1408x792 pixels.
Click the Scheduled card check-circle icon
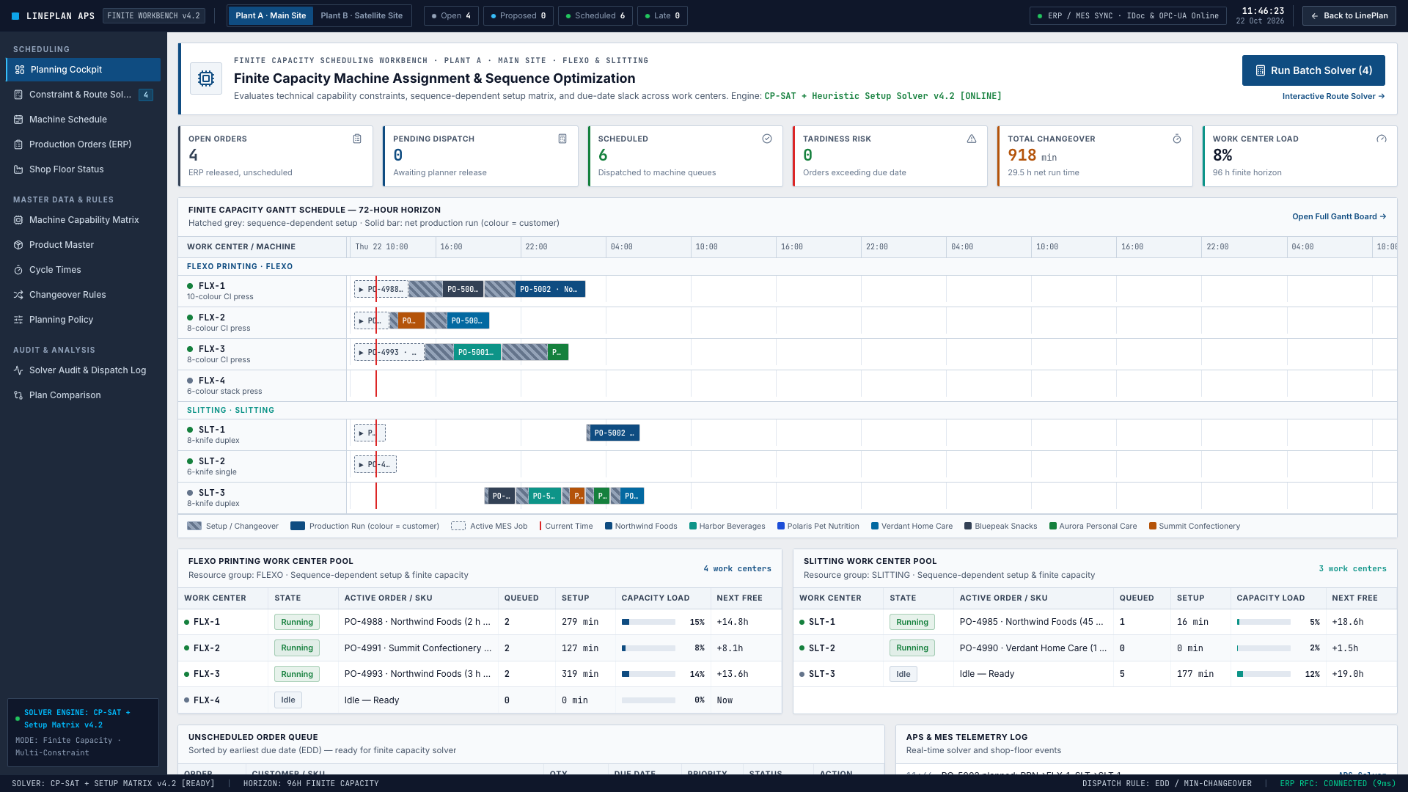[x=767, y=139]
